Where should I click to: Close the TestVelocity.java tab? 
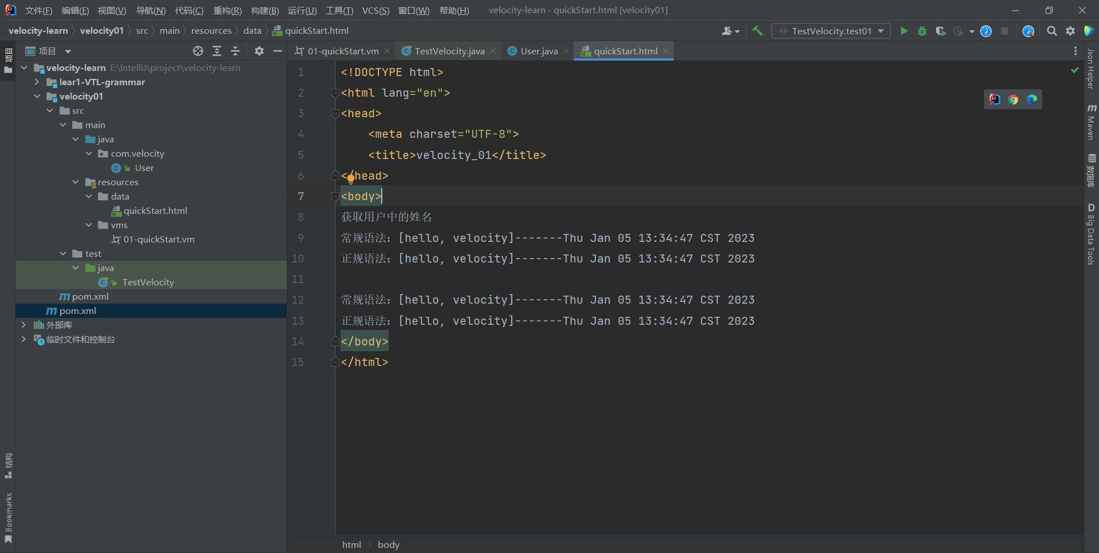493,51
